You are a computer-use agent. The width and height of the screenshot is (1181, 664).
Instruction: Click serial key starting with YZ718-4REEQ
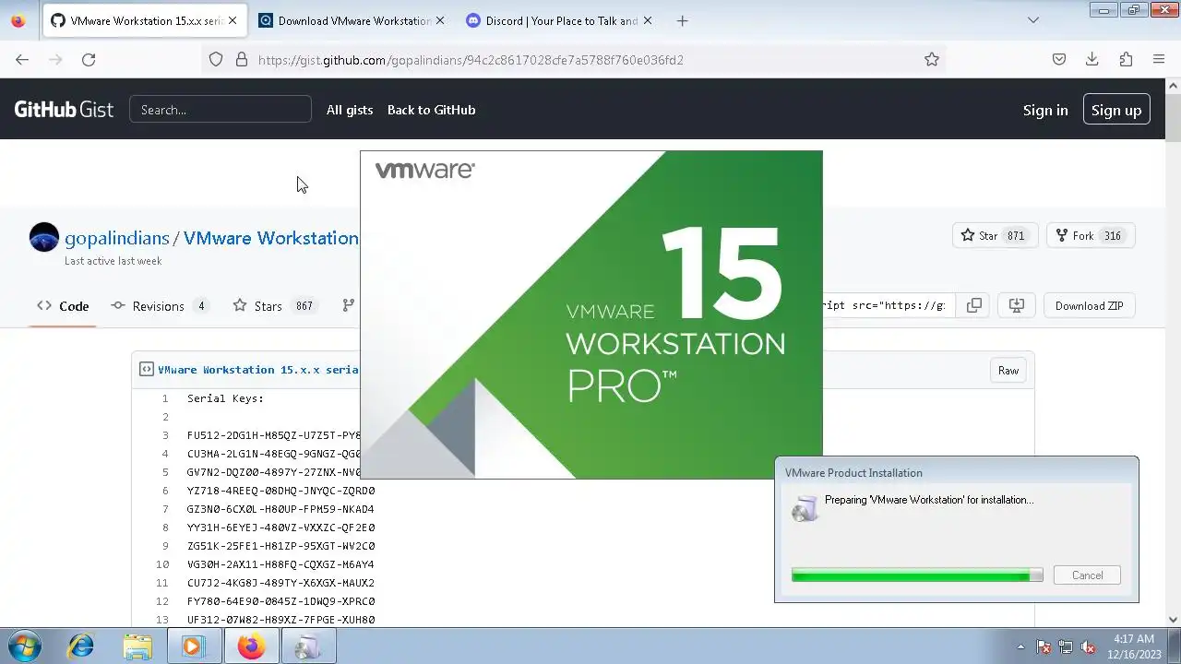280,491
